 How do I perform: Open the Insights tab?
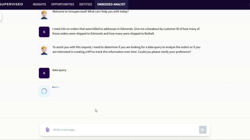click(39, 4)
